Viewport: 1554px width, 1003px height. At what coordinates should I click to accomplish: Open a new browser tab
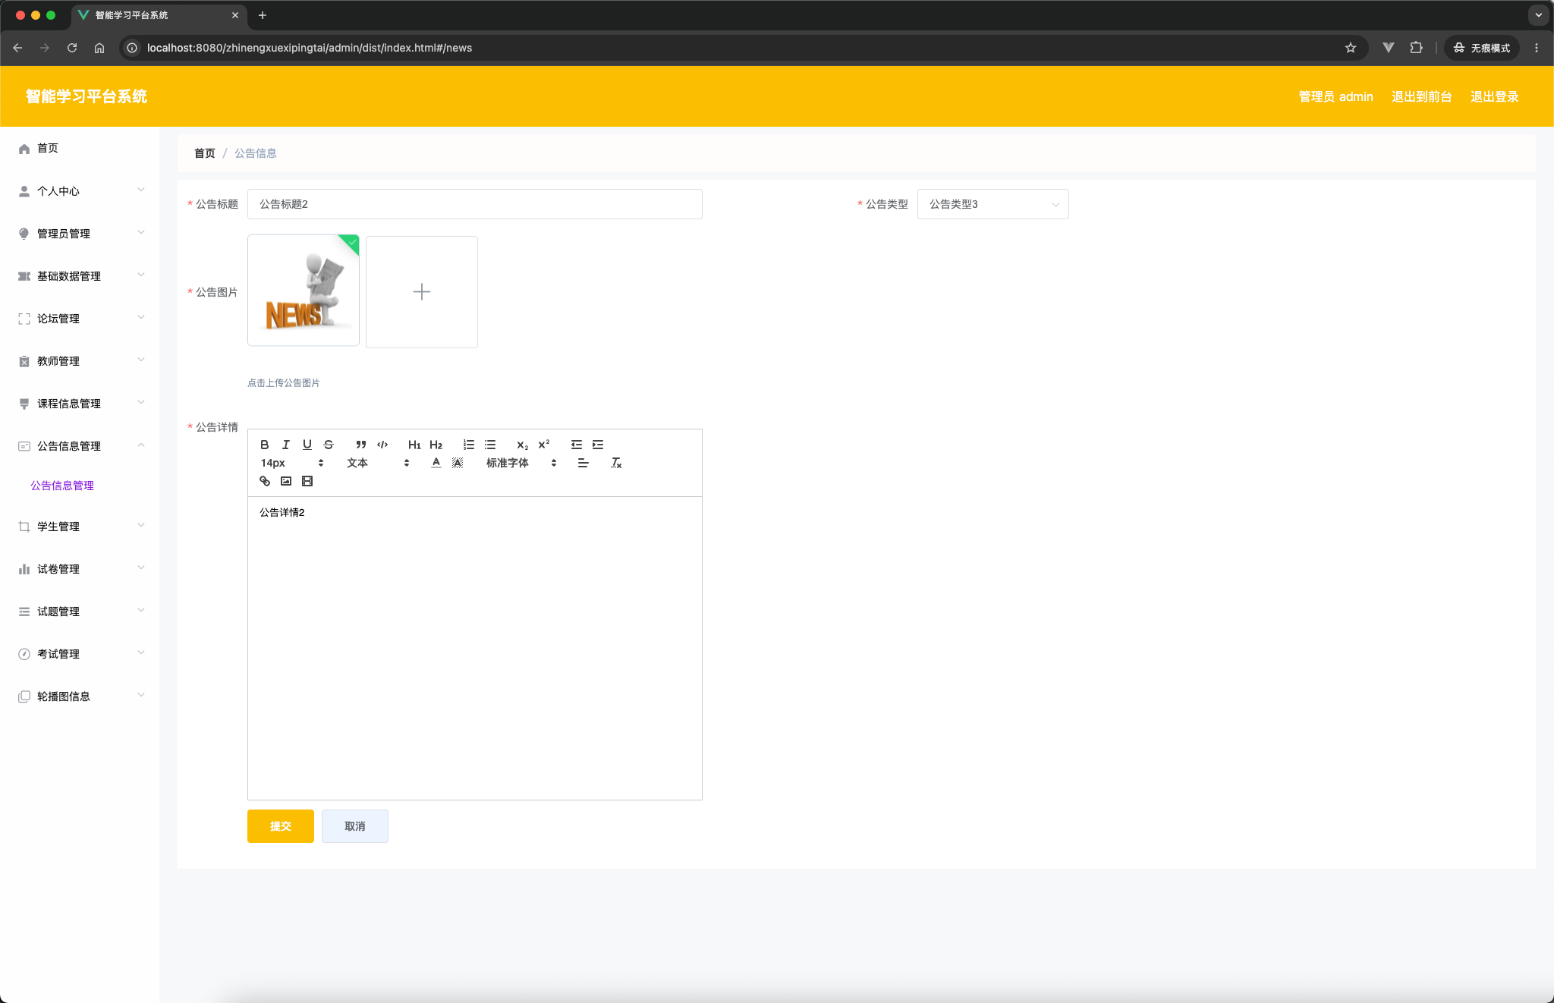point(263,15)
